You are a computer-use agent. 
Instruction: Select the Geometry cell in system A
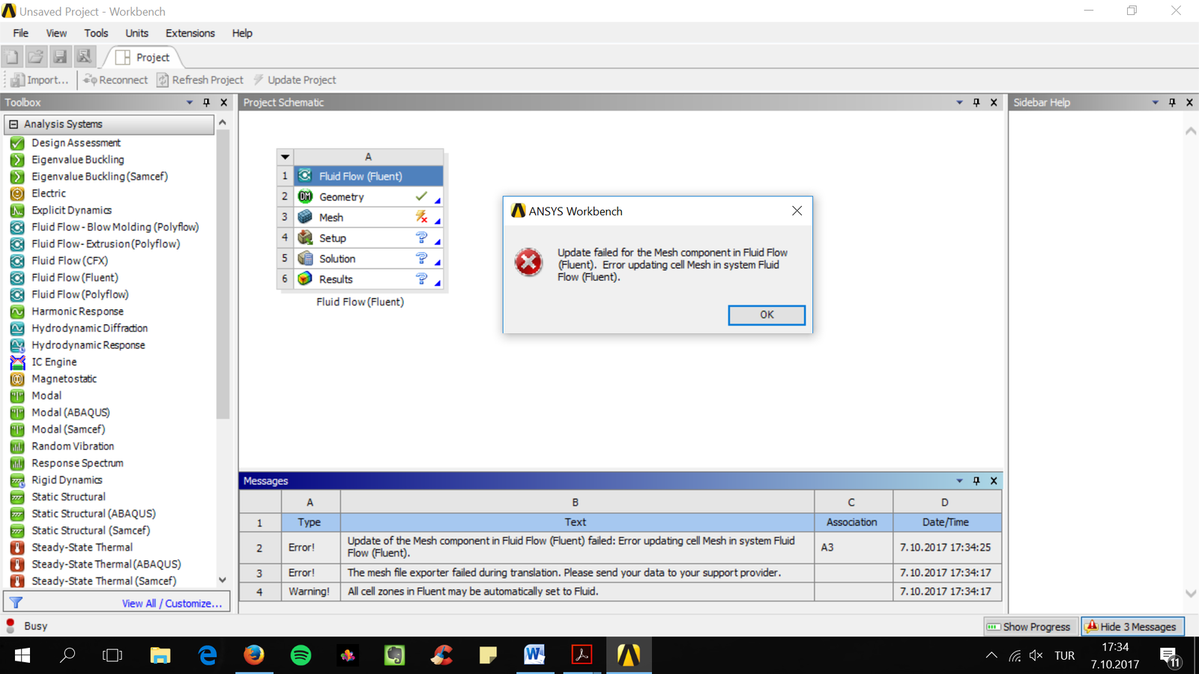(x=369, y=197)
